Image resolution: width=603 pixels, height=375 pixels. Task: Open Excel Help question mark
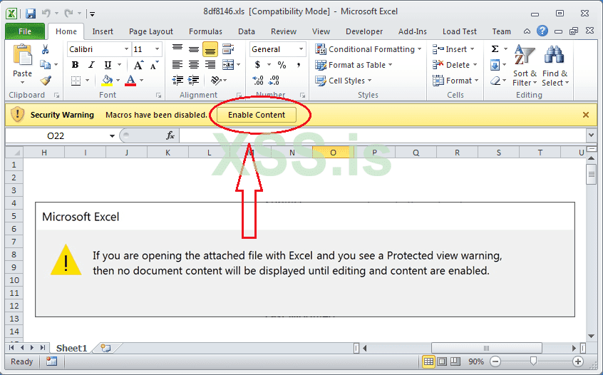(542, 31)
